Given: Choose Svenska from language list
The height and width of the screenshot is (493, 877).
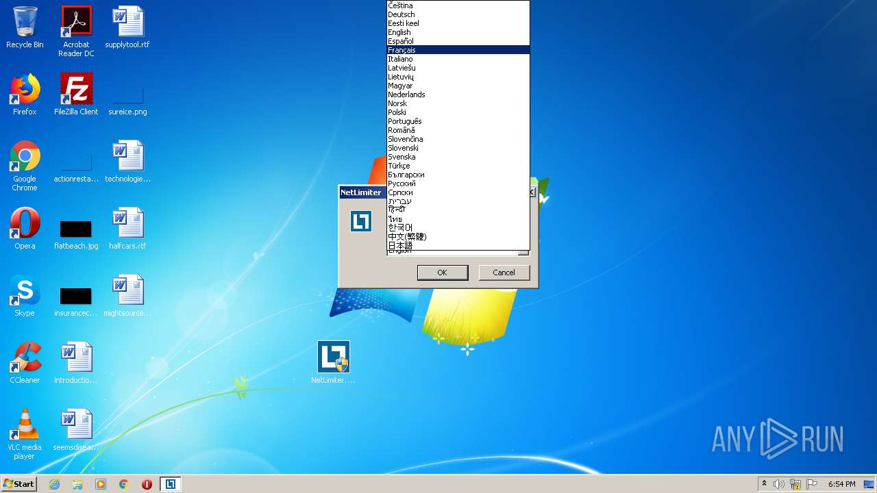Looking at the screenshot, I should pyautogui.click(x=458, y=157).
